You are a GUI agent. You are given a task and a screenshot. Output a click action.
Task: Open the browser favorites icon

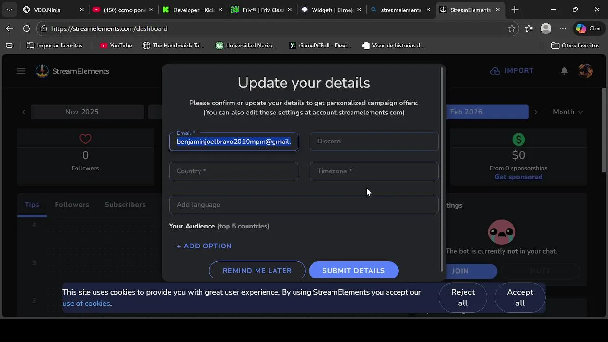coord(529,28)
